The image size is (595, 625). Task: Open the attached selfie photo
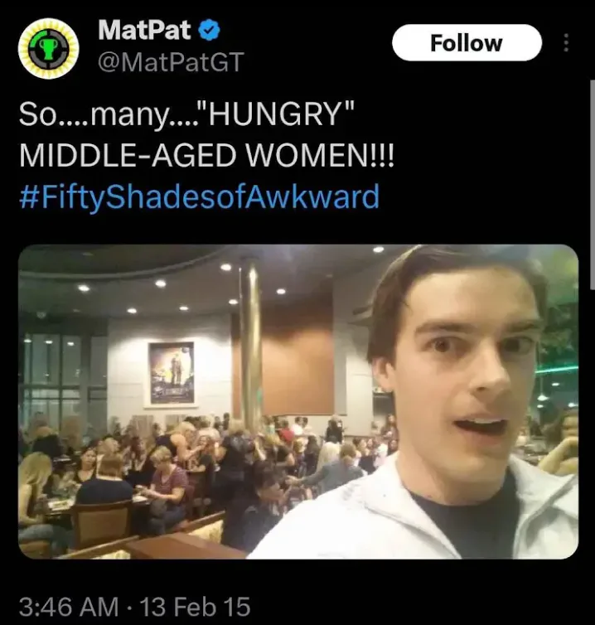point(298,401)
